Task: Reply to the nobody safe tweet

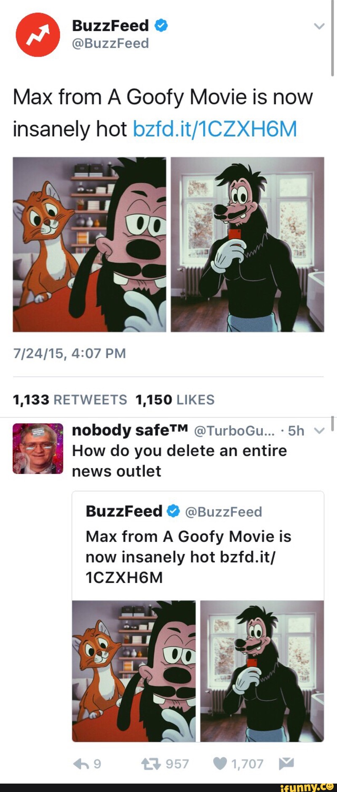Action: [87, 763]
